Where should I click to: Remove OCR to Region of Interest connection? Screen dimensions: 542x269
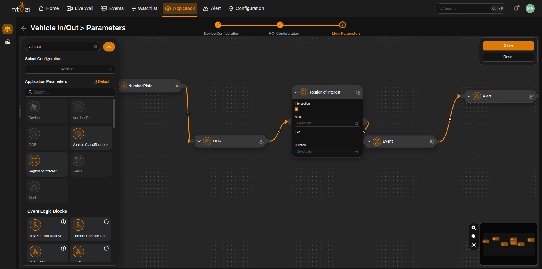279,131
